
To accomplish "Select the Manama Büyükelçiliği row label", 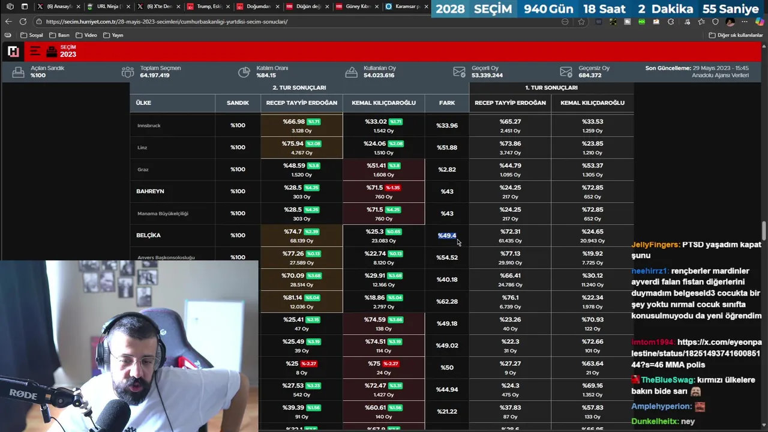I will click(x=163, y=214).
